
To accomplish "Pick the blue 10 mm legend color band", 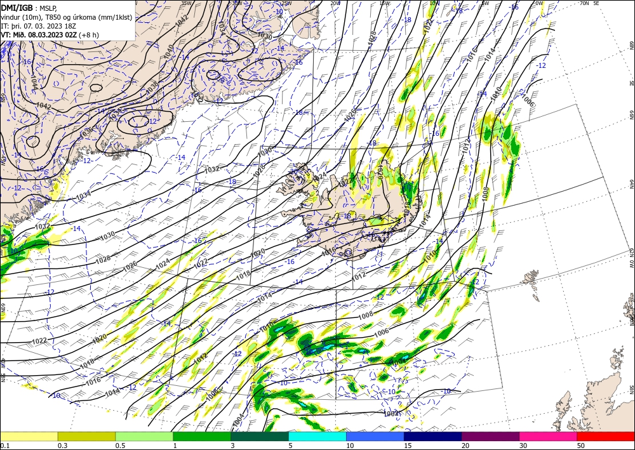I will pyautogui.click(x=375, y=437).
